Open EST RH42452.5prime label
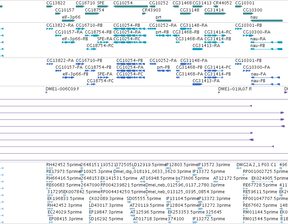This screenshot has height=224, width=288. (x=64, y=165)
